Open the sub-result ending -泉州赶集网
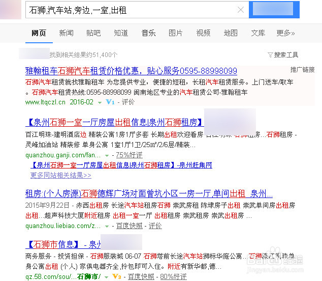Viewport: 322px width, 281px height. click(x=121, y=165)
